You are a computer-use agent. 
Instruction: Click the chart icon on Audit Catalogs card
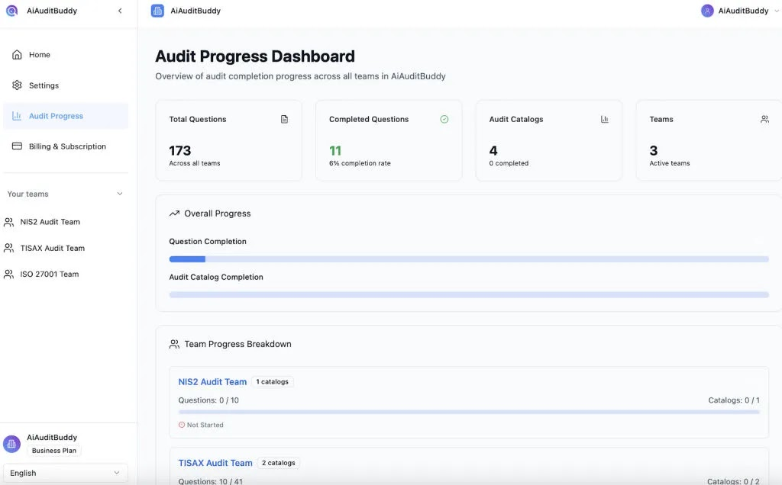[x=605, y=119]
